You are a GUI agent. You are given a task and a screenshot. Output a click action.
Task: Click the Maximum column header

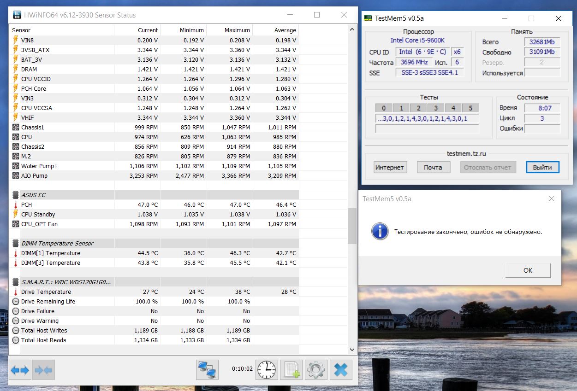tap(230, 30)
